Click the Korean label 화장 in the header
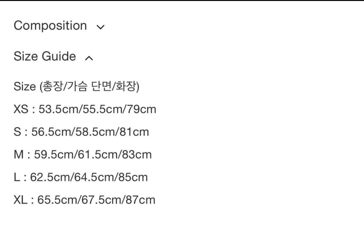The width and height of the screenshot is (364, 231). coord(126,86)
